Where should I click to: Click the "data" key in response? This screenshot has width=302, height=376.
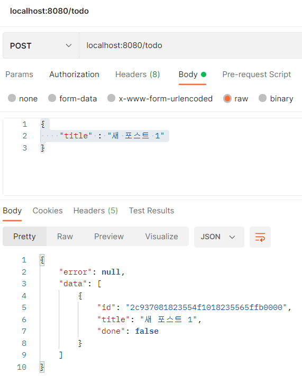[x=73, y=284]
